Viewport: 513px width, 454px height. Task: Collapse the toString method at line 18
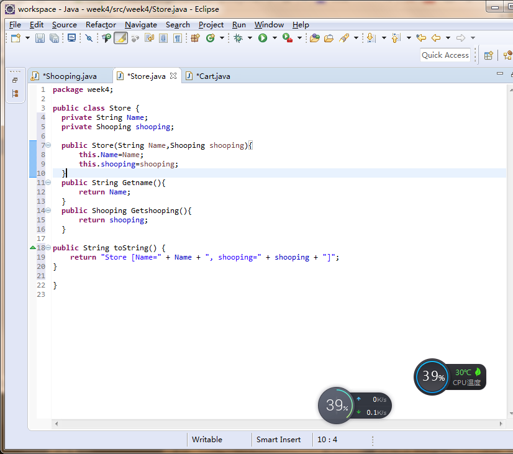click(x=48, y=248)
